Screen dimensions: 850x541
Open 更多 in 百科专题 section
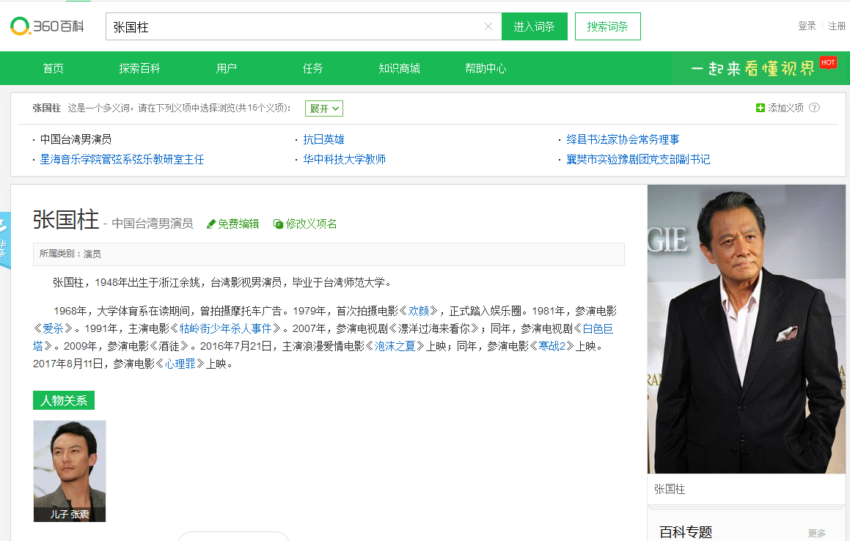point(816,533)
